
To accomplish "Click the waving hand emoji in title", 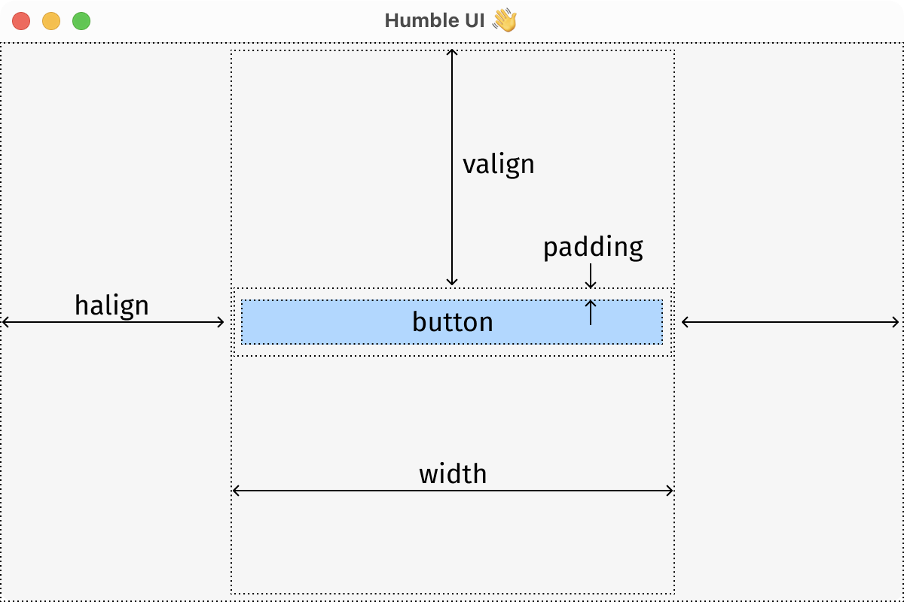I will (505, 20).
